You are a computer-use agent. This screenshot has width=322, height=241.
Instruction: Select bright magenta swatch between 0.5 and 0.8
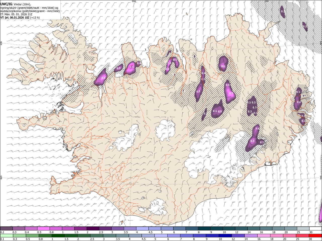coord(43,229)
